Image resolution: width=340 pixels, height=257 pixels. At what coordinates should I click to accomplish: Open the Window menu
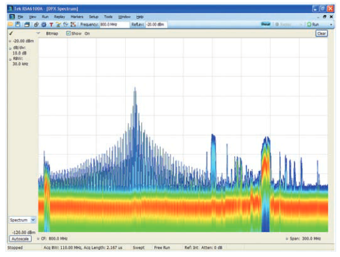(x=124, y=17)
